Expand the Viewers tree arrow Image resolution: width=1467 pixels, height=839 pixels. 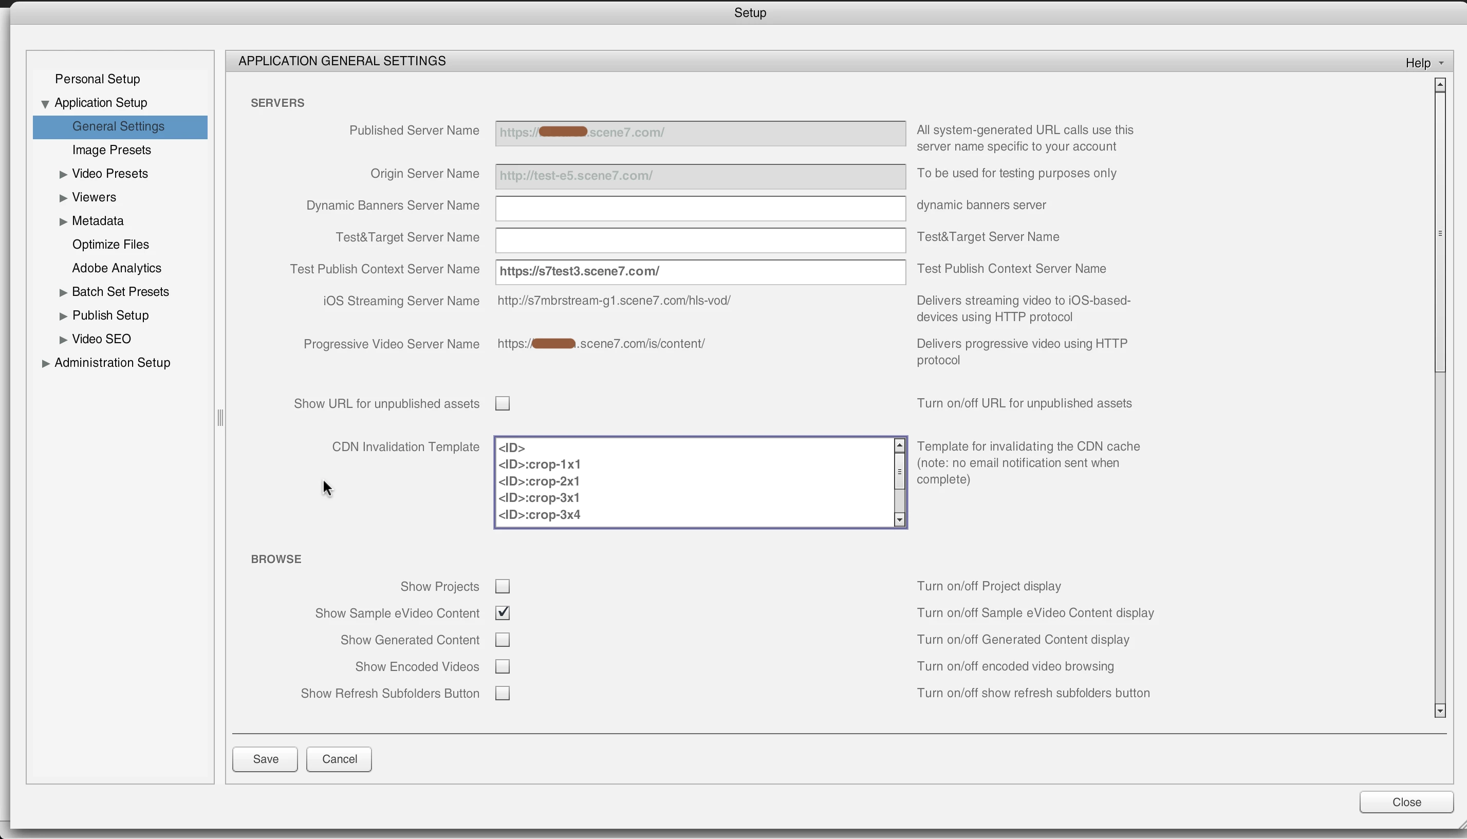[x=63, y=198]
